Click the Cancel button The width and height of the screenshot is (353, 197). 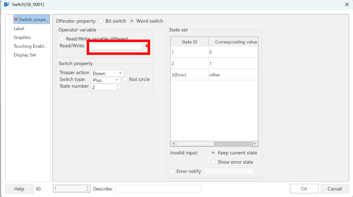pyautogui.click(x=335, y=189)
